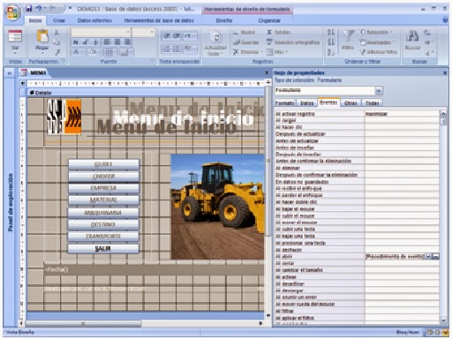Align text right in Fuente group
Image resolution: width=452 pixels, height=339 pixels.
pyautogui.click(x=127, y=42)
